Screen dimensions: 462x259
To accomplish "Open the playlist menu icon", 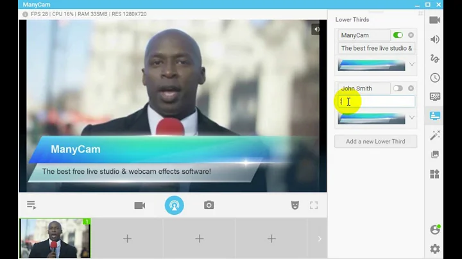I will tap(31, 205).
